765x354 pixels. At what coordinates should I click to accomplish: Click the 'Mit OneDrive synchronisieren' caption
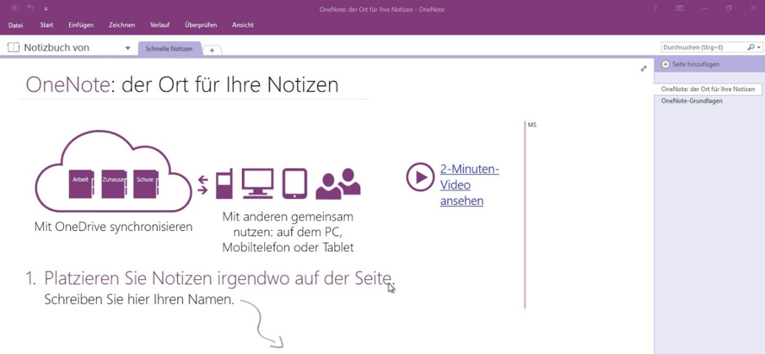tap(114, 227)
